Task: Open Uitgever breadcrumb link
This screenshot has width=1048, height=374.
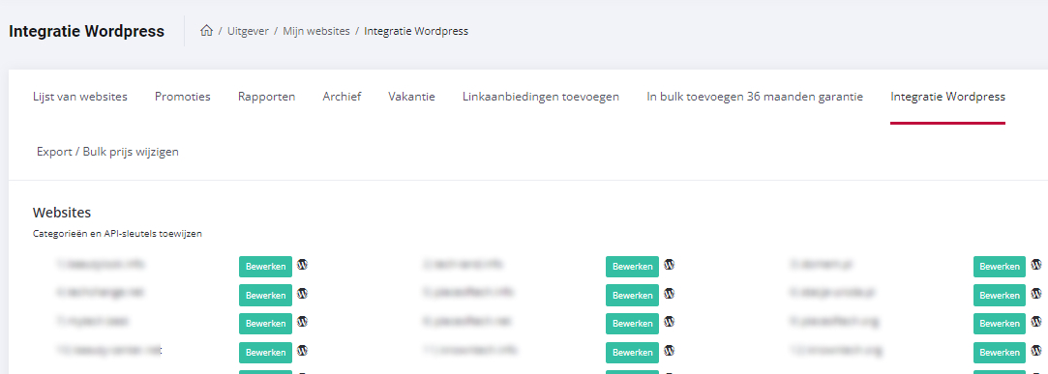Action: tap(248, 31)
